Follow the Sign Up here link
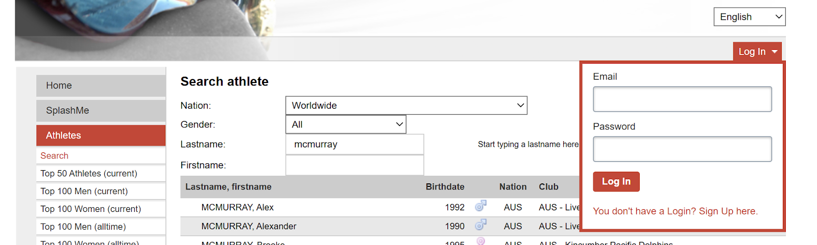The image size is (817, 245). [675, 211]
